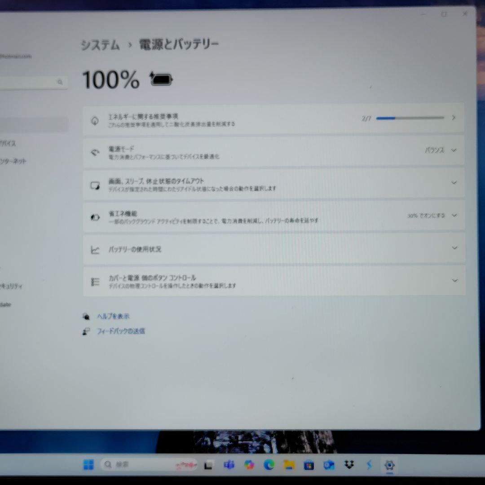Open Microsoft Edge from the taskbar
This screenshot has width=485, height=485.
click(x=269, y=465)
